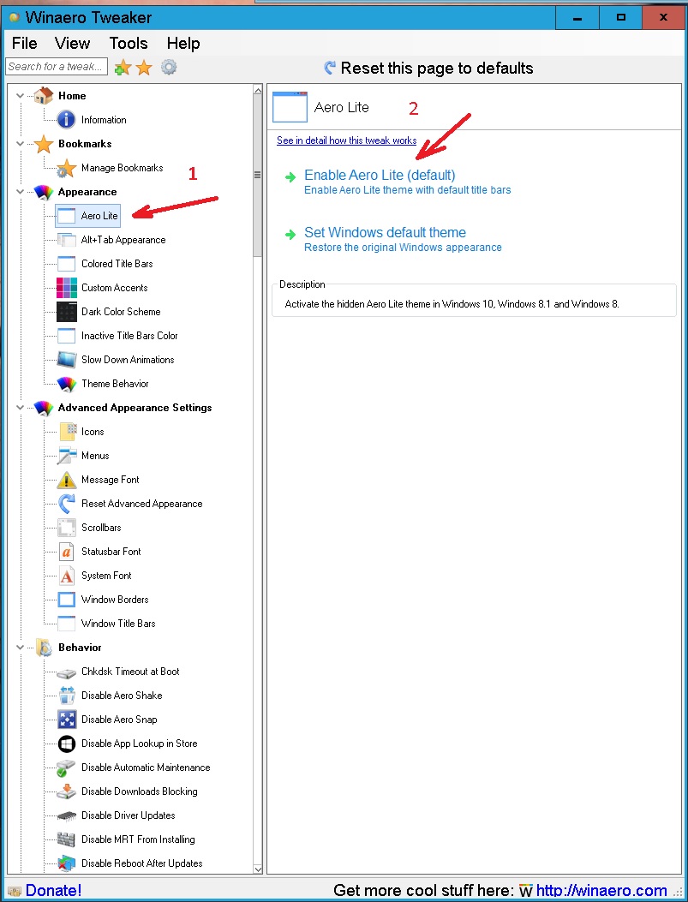Screen dimensions: 688x902
Task: Click Reset this page to defaults
Action: [x=428, y=68]
